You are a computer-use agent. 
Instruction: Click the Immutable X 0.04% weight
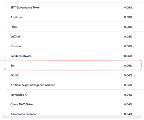[128, 95]
